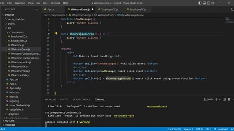Add new terminal with plus icon
The width and height of the screenshot is (234, 131).
click(x=216, y=99)
